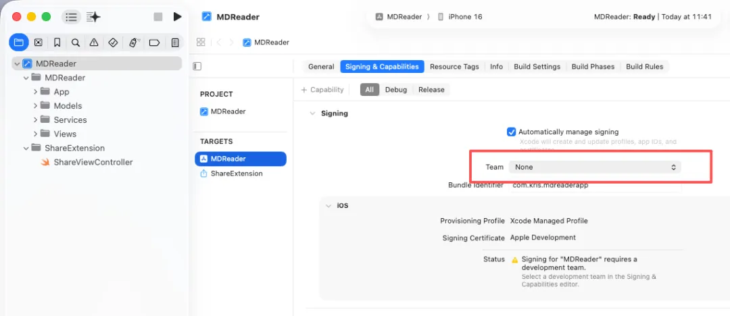The width and height of the screenshot is (730, 316).
Task: Run the project with the Play button
Action: click(x=177, y=17)
